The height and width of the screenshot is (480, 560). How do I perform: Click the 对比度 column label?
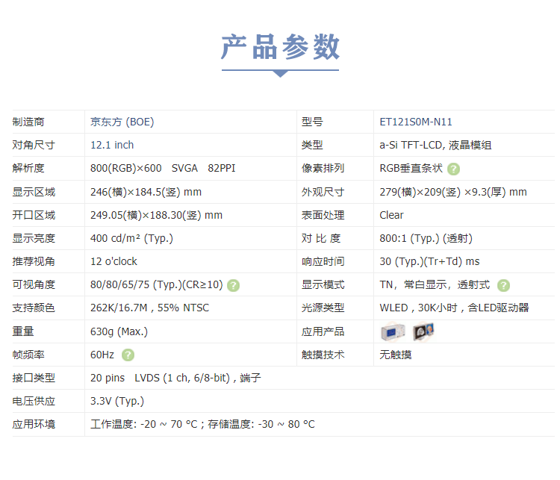click(x=321, y=238)
